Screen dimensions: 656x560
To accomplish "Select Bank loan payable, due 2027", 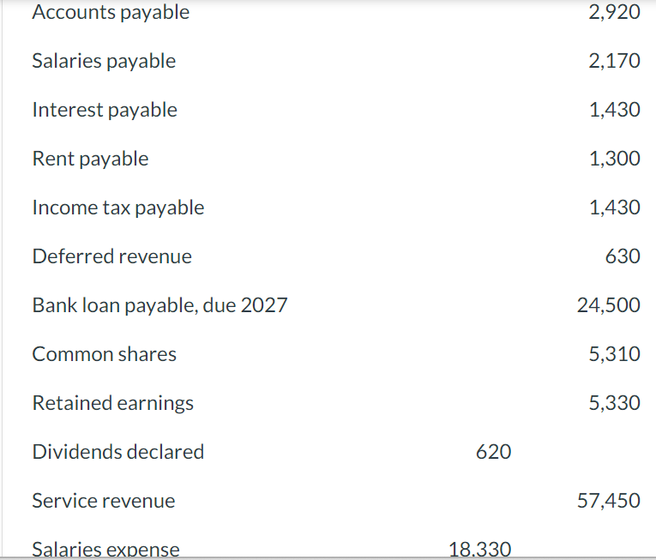I will [x=159, y=305].
